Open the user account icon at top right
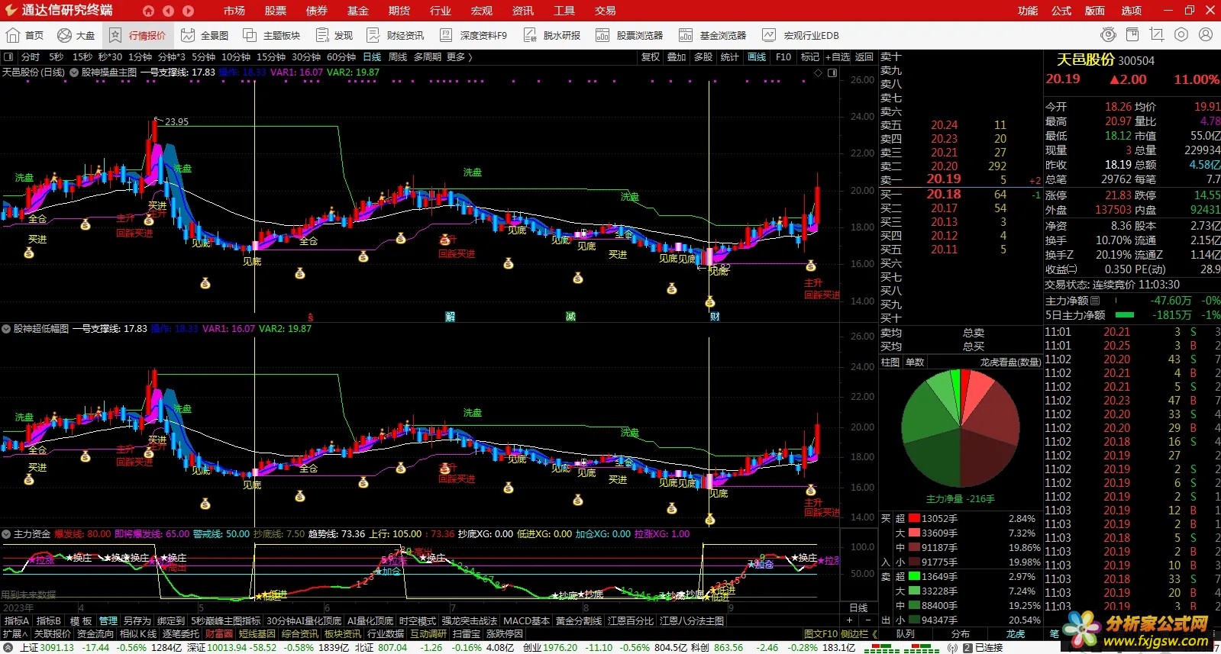 [x=1206, y=35]
